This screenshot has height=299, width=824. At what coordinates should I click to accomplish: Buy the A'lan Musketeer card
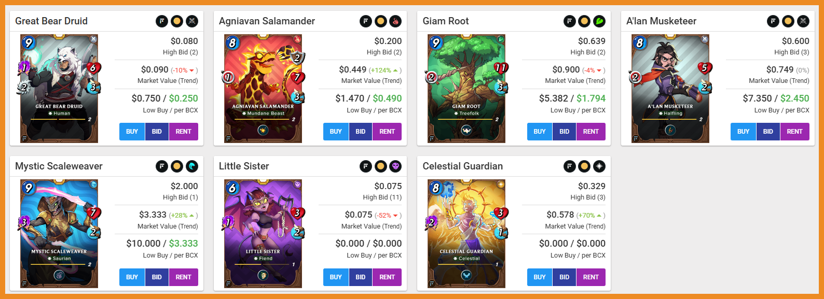744,132
